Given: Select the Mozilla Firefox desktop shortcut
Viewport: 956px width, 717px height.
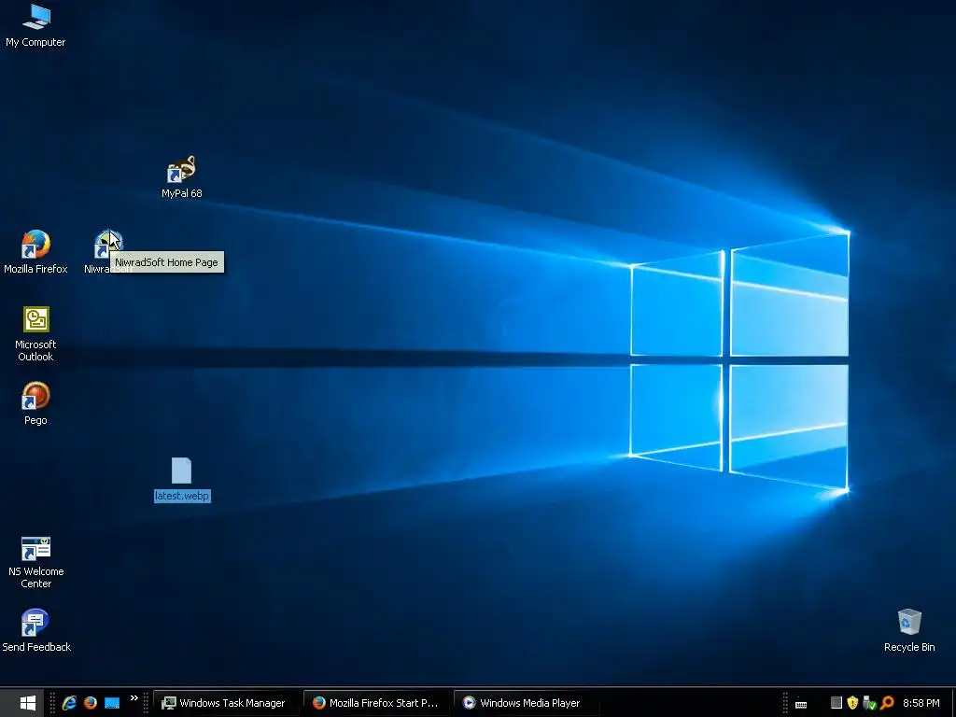Looking at the screenshot, I should pos(35,245).
